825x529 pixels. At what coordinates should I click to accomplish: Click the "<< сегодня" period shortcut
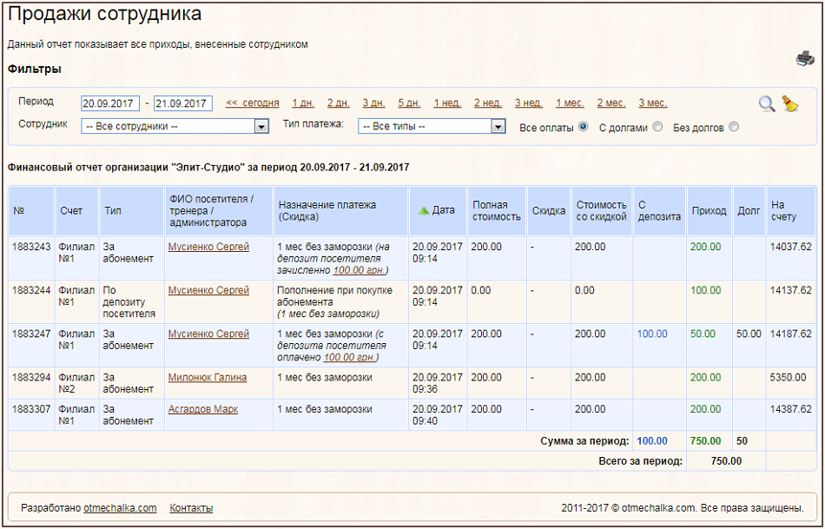(x=252, y=103)
